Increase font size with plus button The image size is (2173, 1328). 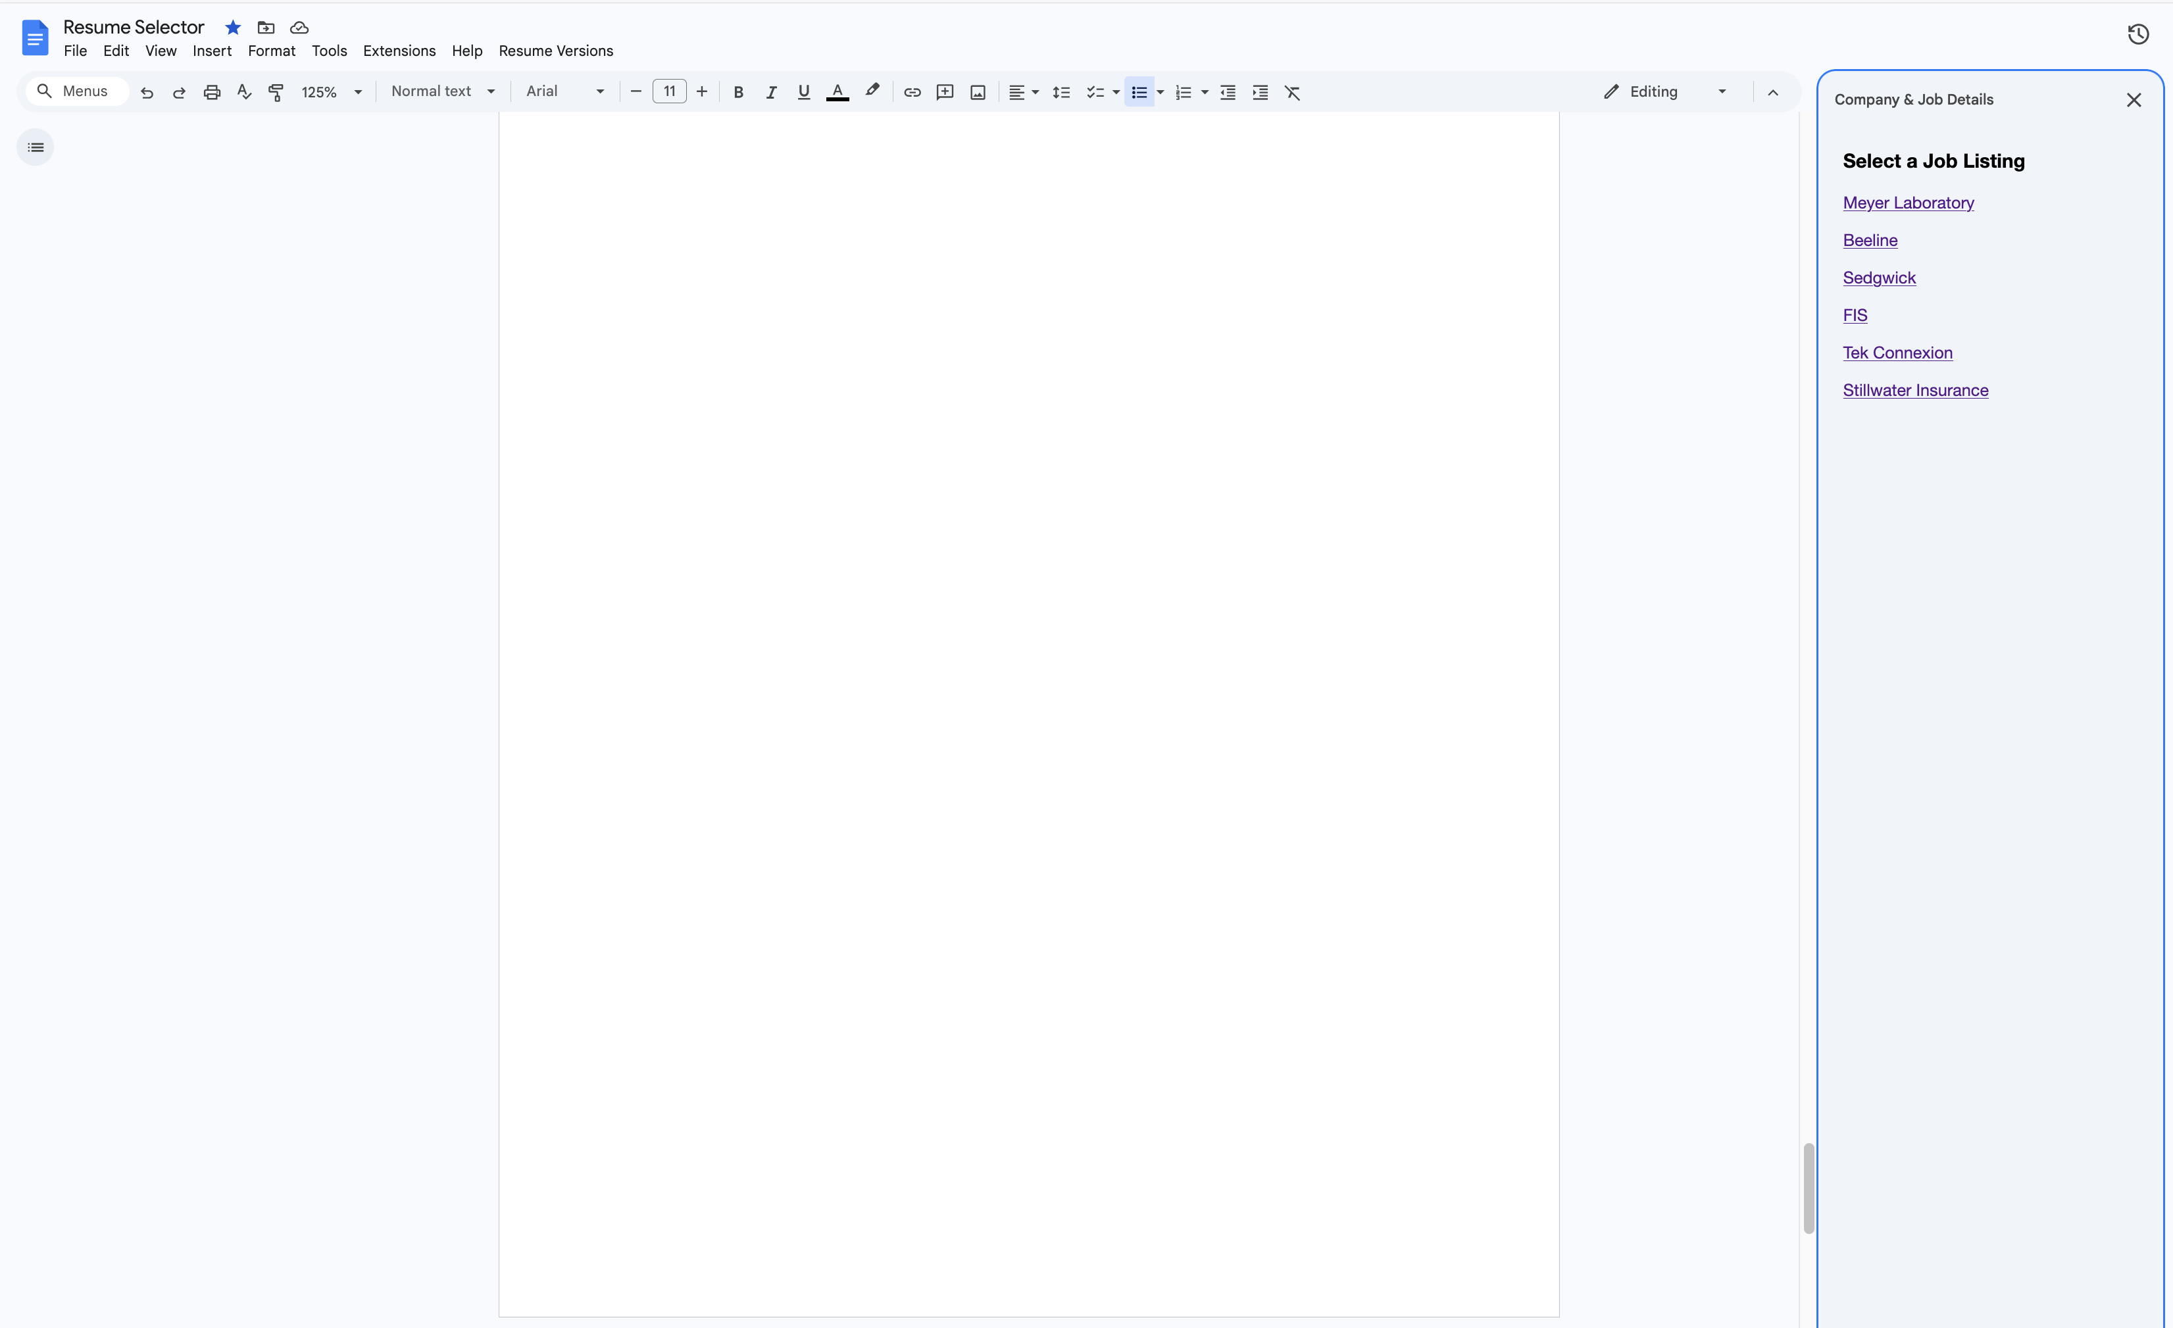pyautogui.click(x=702, y=91)
